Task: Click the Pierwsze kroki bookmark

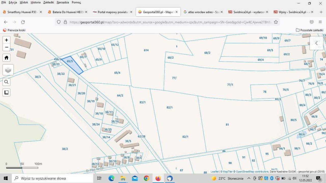Action: tap(14, 30)
